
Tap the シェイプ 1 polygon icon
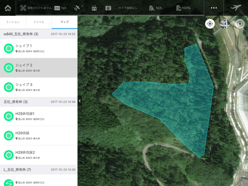[9, 48]
